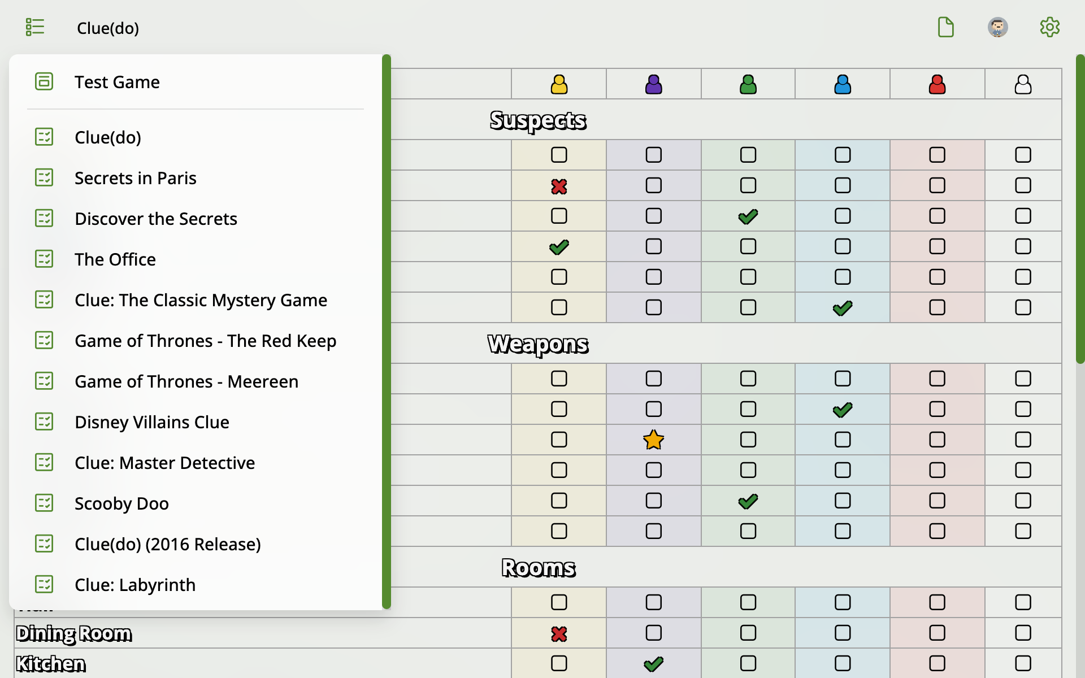Open settings with the gear icon

point(1050,27)
